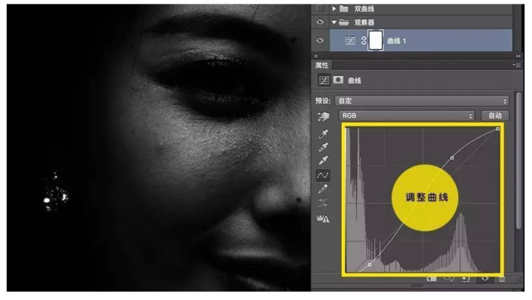Select the on-image targeted adjustment hand tool

323,116
